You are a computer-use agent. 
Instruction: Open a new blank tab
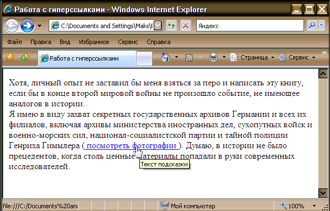tap(144, 58)
